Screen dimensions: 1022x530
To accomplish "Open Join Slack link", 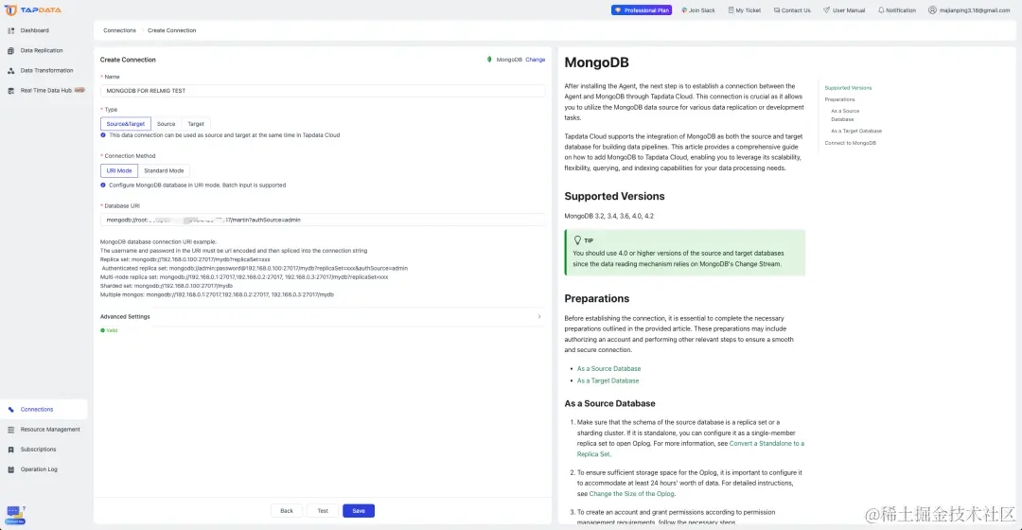I will pyautogui.click(x=698, y=10).
